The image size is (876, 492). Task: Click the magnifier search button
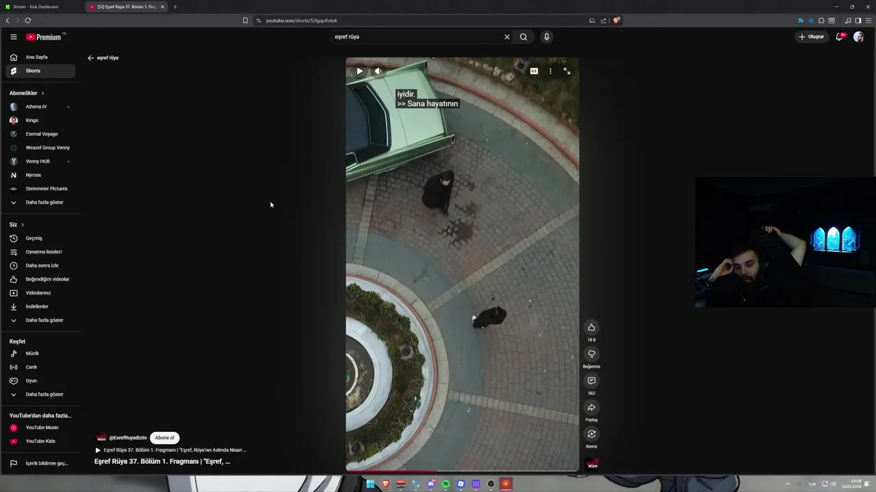[x=524, y=37]
